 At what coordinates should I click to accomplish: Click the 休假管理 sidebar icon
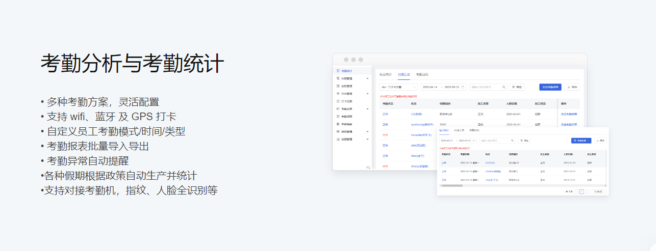[x=338, y=78]
